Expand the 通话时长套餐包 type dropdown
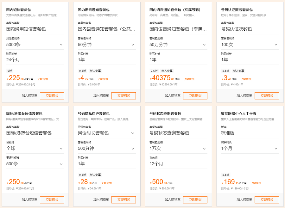 (107, 133)
